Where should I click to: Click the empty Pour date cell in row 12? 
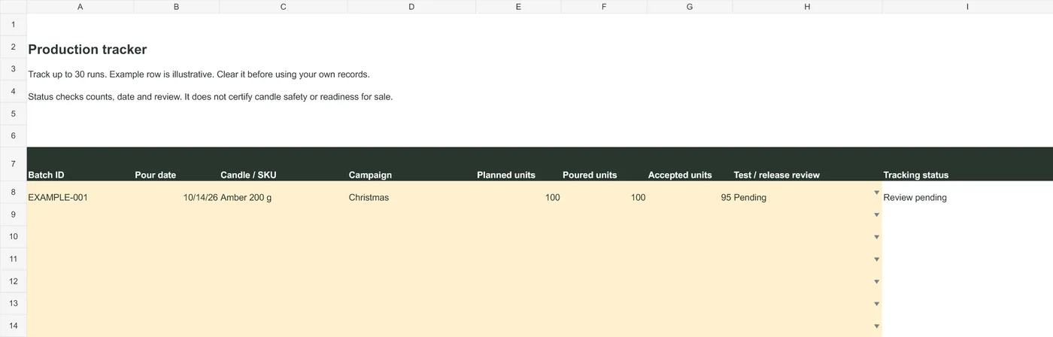click(x=177, y=281)
